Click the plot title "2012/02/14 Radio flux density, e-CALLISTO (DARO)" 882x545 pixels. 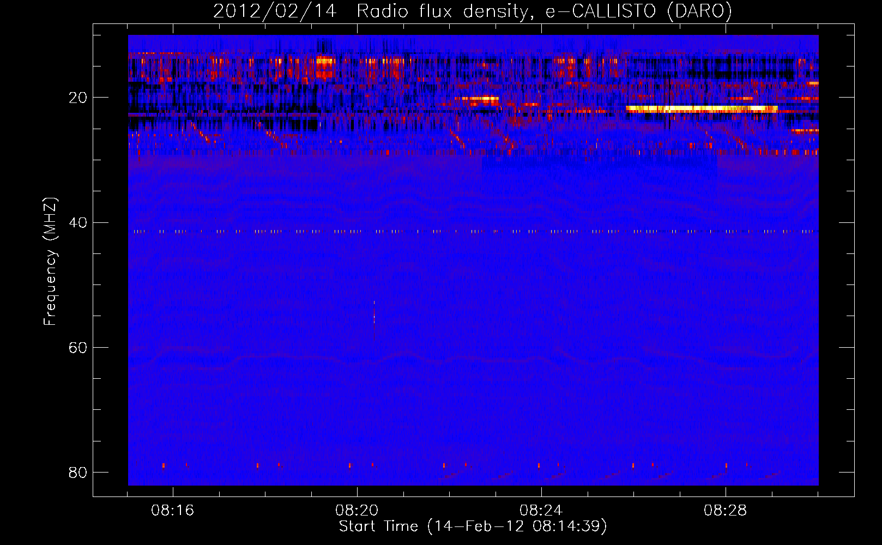[473, 11]
